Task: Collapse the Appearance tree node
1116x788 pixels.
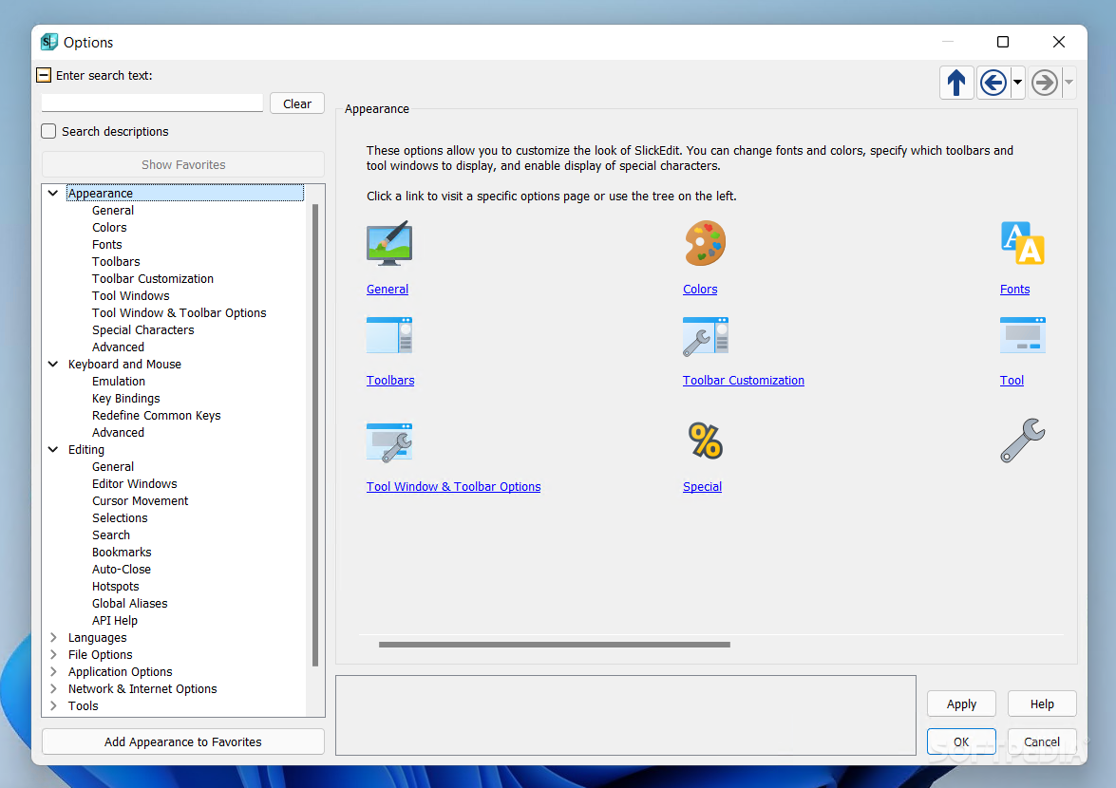Action: 53,193
